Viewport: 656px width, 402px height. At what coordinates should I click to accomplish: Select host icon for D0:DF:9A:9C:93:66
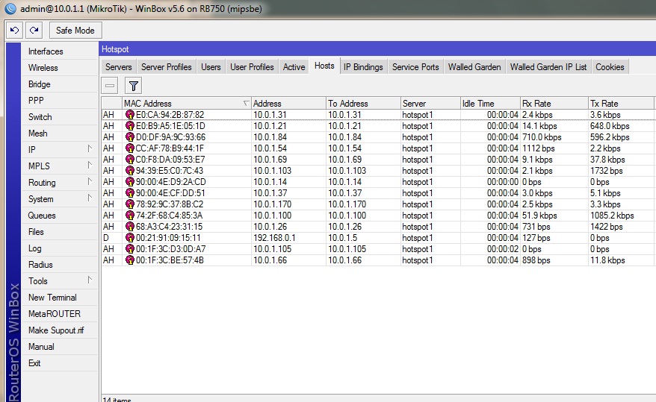click(x=130, y=137)
